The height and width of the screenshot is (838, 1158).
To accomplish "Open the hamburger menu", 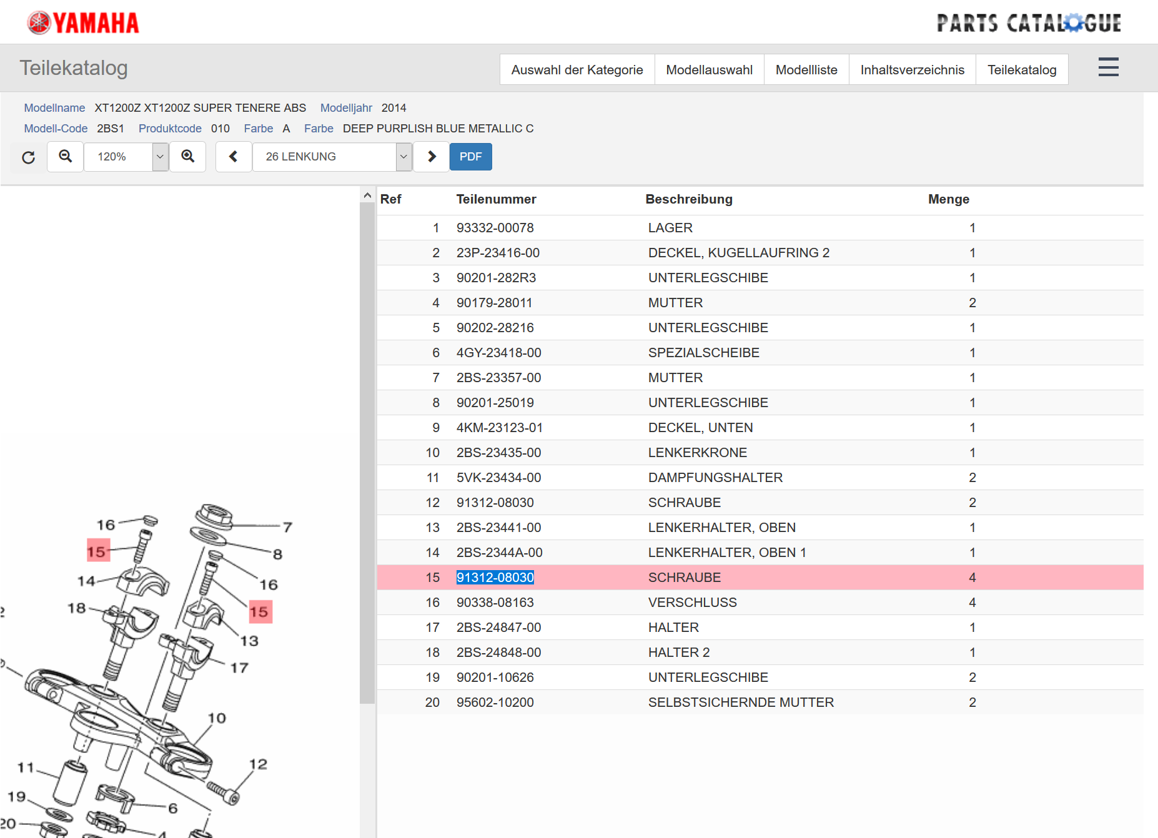I will click(x=1108, y=67).
